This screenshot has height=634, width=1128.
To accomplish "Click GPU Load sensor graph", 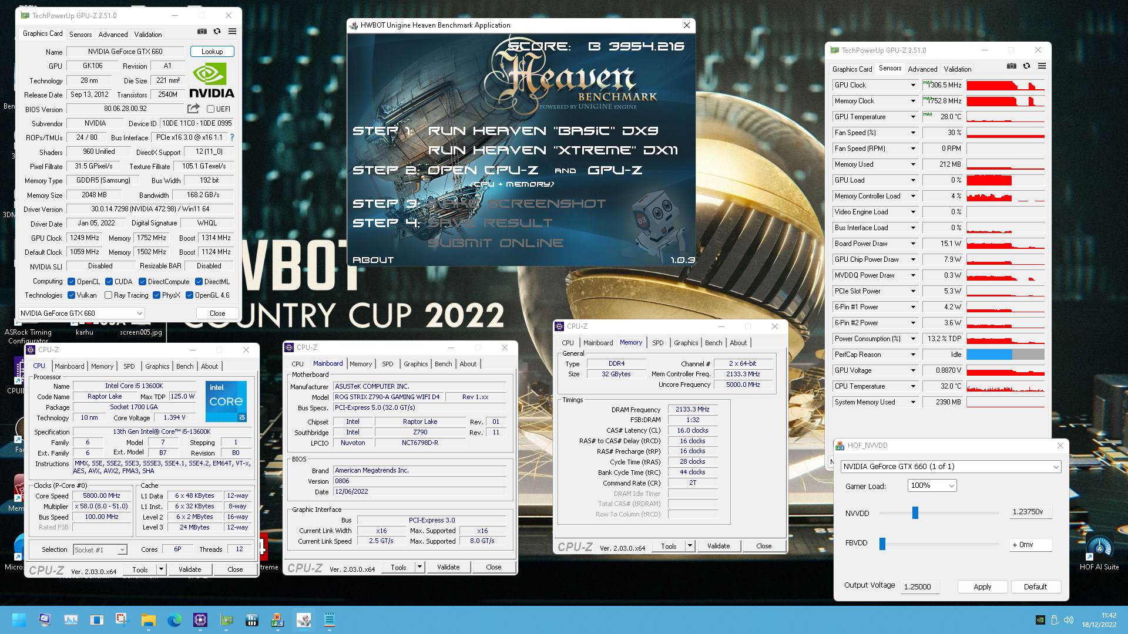I will 1005,180.
